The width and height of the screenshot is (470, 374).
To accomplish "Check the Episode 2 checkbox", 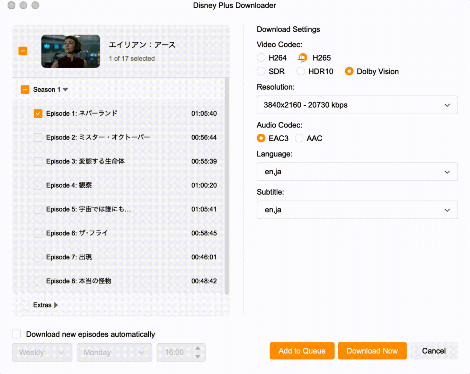I will (38, 137).
